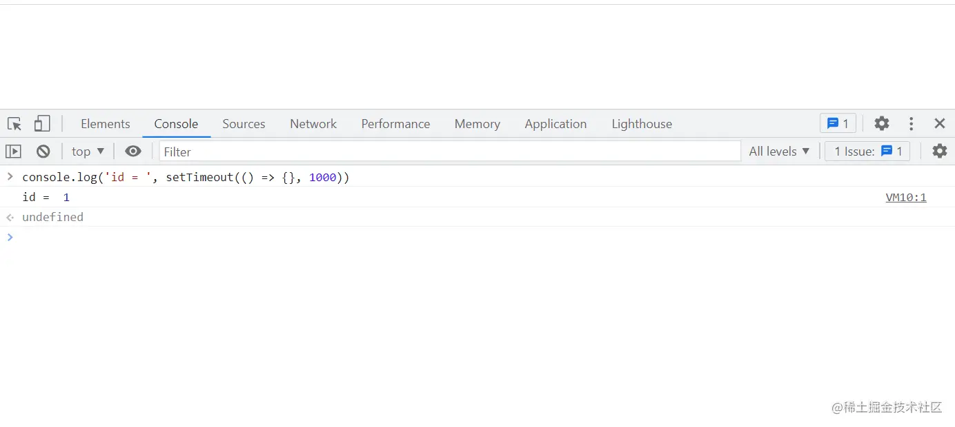Switch to the Memory tab
Image resolution: width=955 pixels, height=427 pixels.
point(477,123)
